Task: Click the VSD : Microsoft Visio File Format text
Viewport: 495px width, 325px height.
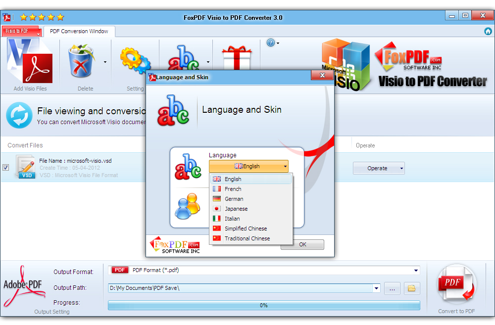Action: point(79,175)
